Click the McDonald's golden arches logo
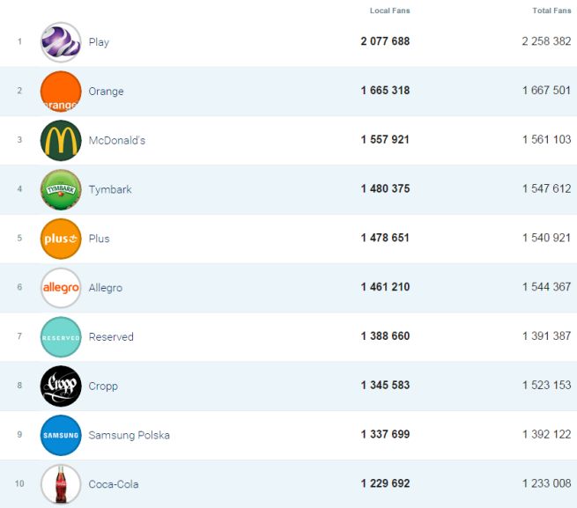The image size is (577, 508). [x=61, y=141]
